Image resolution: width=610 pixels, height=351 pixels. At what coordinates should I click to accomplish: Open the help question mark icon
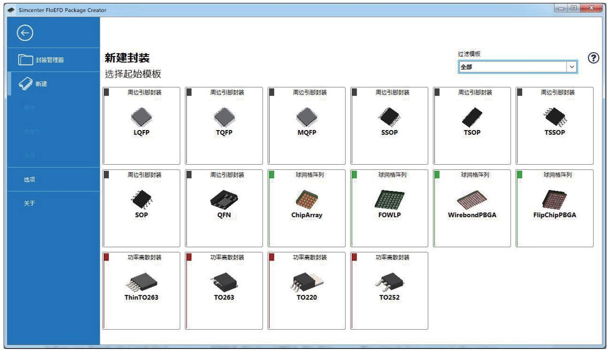(x=593, y=58)
